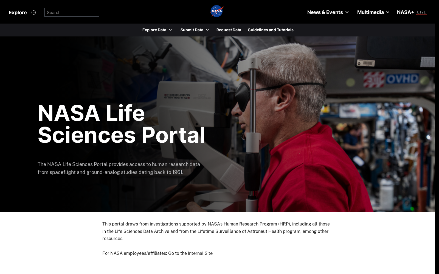This screenshot has width=439, height=274.
Task: Click the LIVE badge icon
Action: (x=421, y=12)
